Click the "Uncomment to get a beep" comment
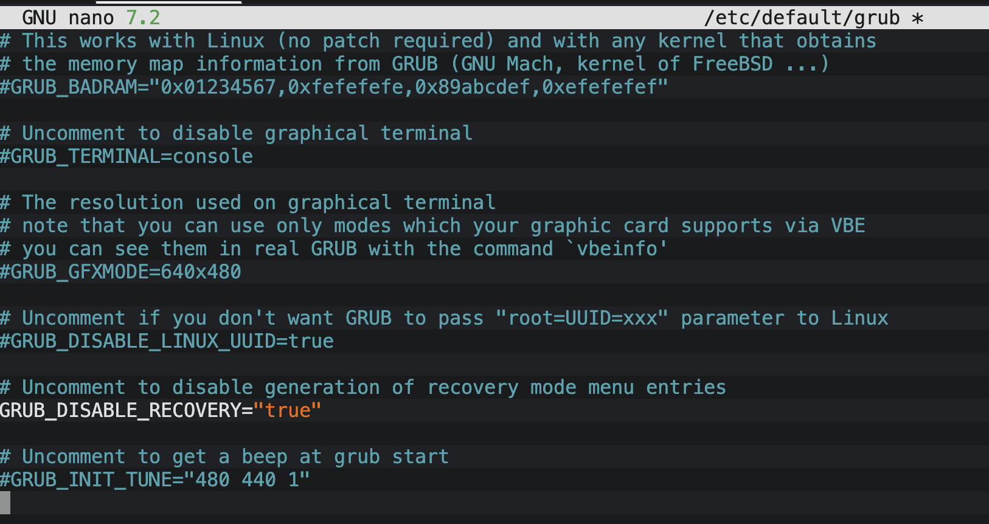 coord(235,457)
